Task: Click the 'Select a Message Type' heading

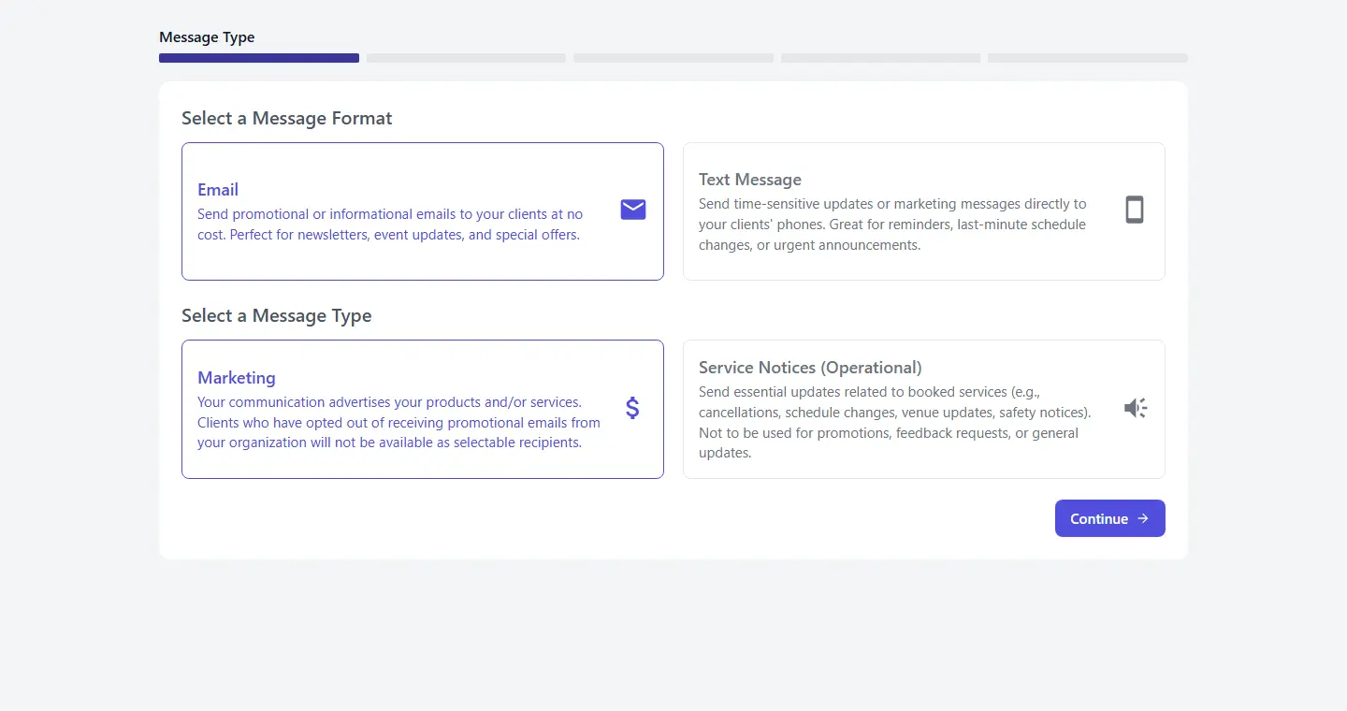Action: 277,316
